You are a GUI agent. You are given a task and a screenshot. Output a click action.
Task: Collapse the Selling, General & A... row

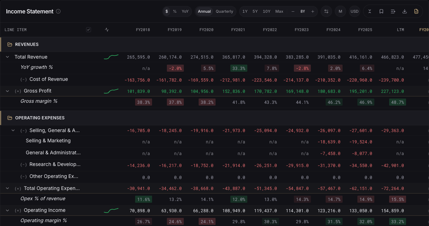coord(13,131)
